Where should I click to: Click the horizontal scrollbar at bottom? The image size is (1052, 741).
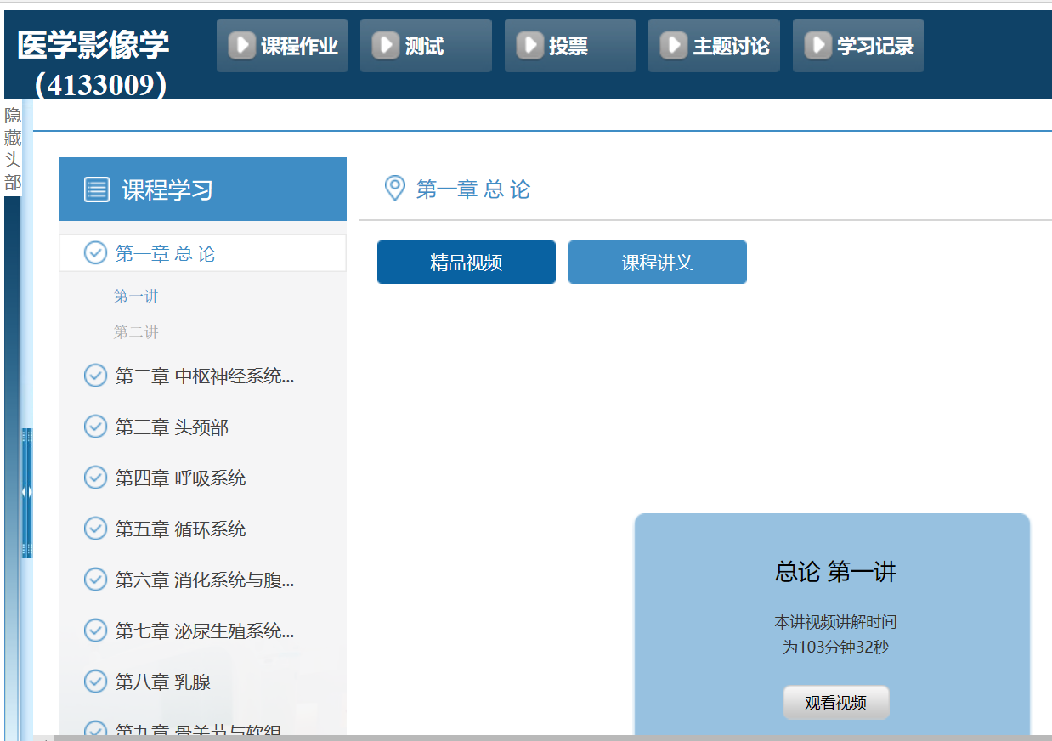click(x=544, y=737)
